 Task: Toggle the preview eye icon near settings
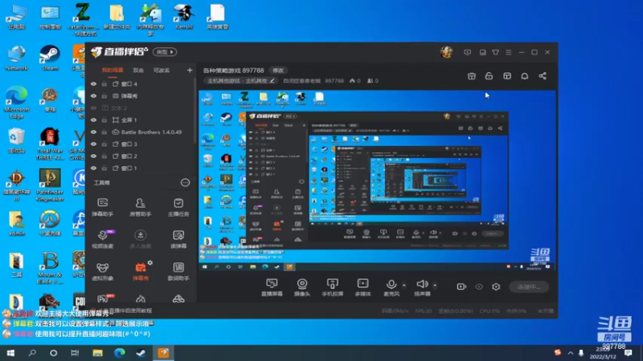click(478, 286)
